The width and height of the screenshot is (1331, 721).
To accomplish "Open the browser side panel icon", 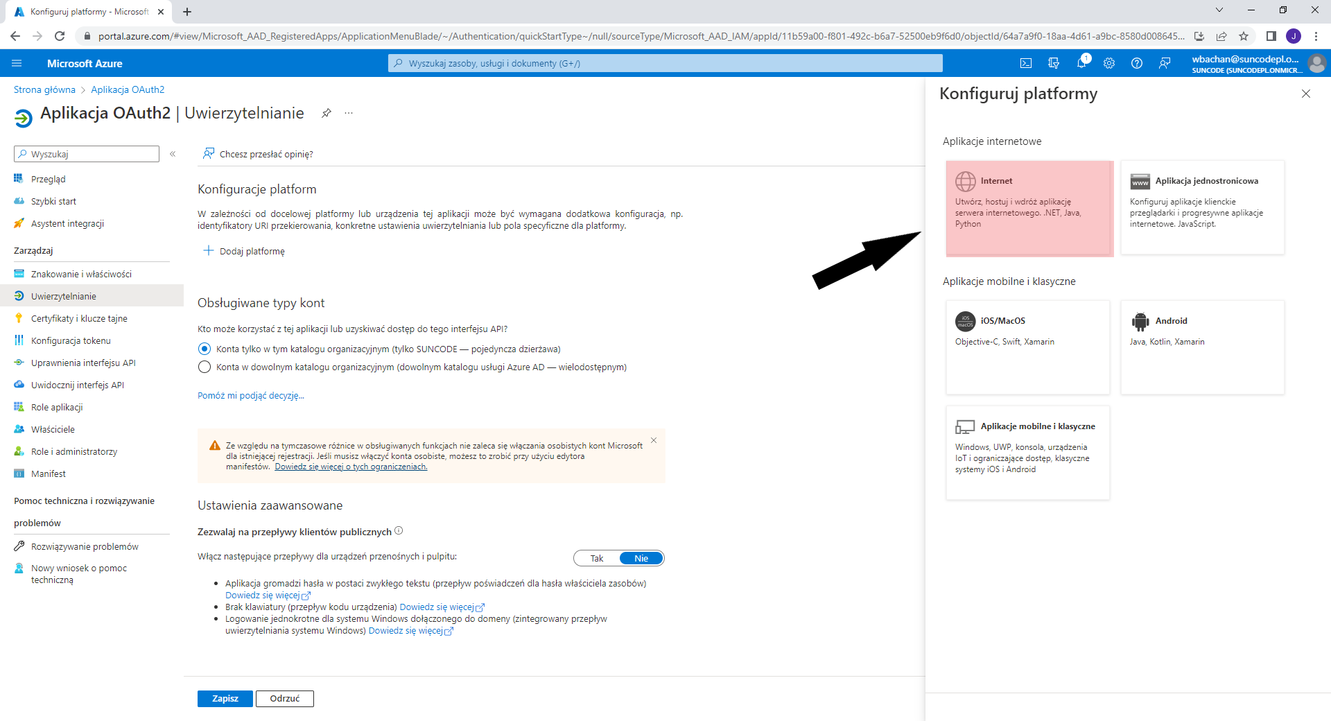I will (x=1271, y=36).
